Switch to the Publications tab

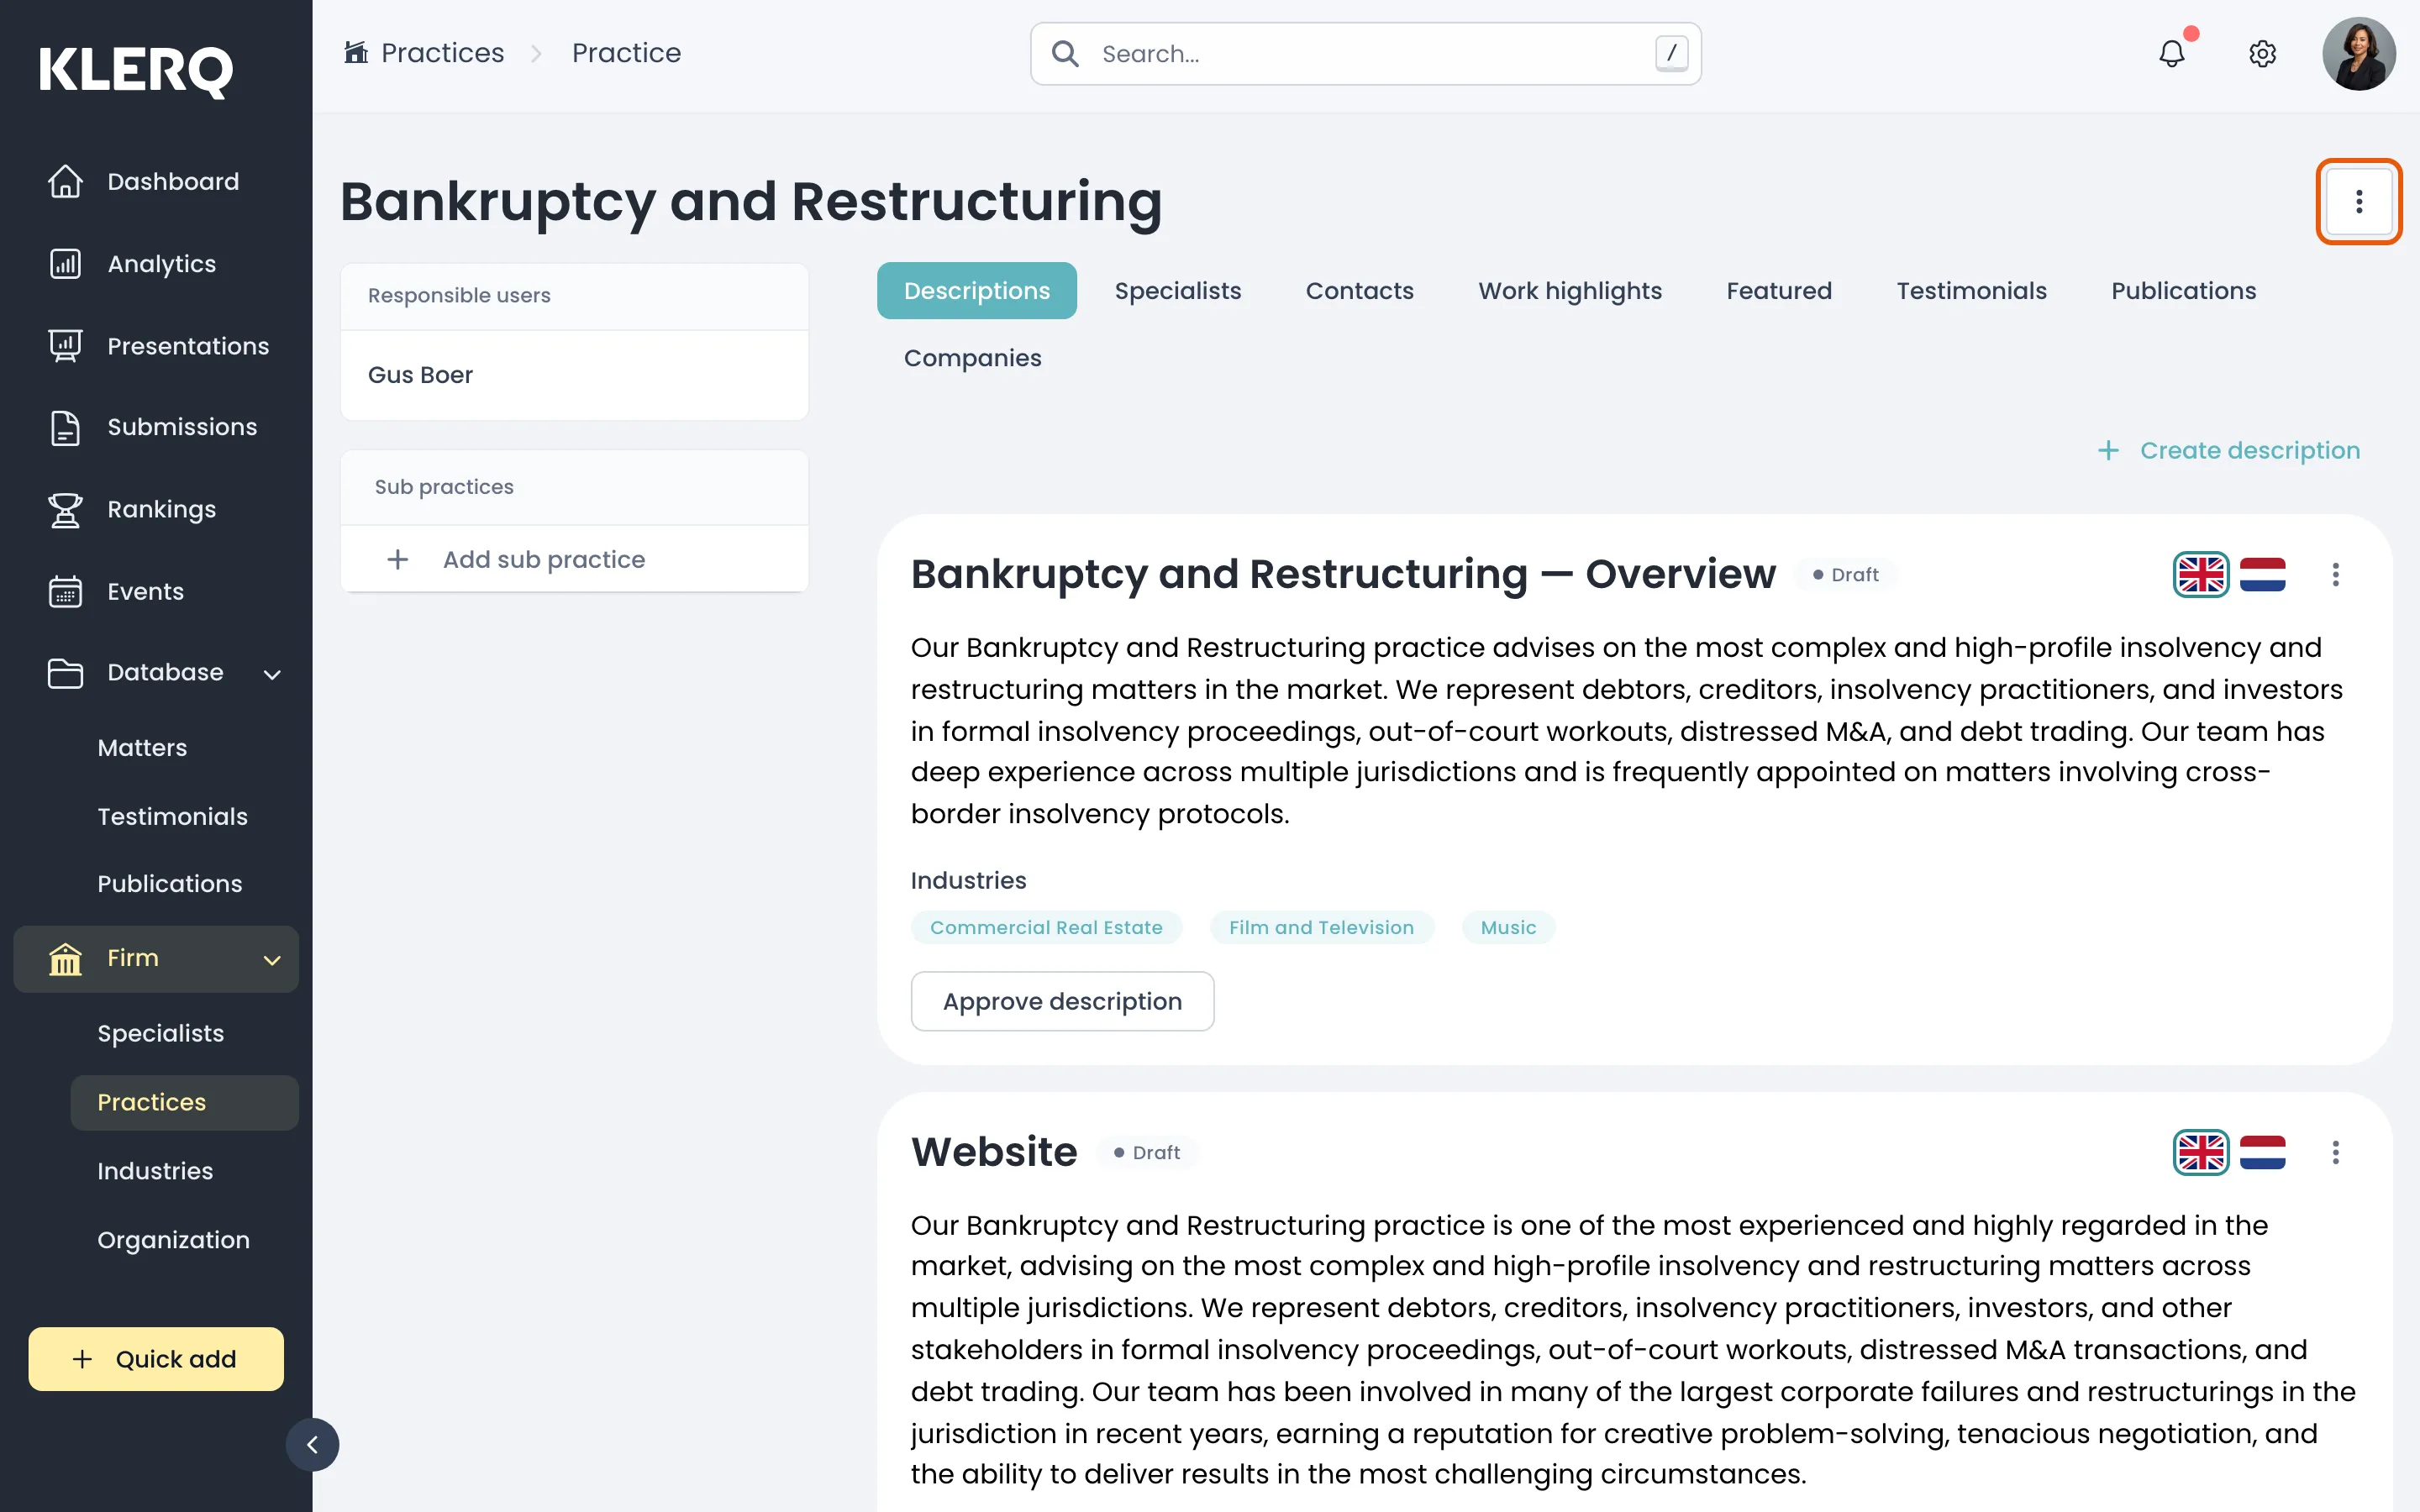(2184, 291)
